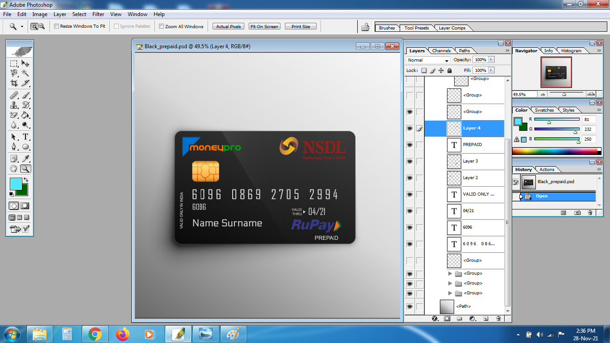Select the Brush tool in the toolbox
This screenshot has height=343, width=610.
(x=25, y=95)
